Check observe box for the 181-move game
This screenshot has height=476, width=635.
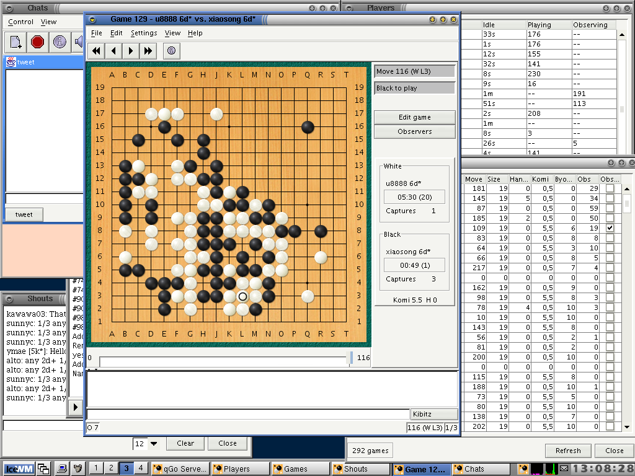click(610, 188)
